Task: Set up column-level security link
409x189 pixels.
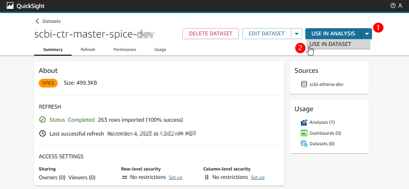Action: click(258, 178)
